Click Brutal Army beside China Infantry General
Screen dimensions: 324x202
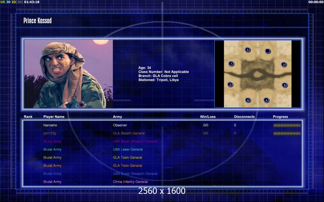tap(52, 182)
